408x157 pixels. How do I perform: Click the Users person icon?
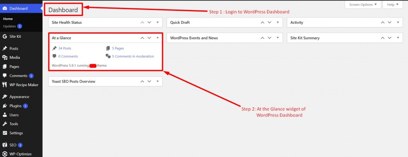5,115
